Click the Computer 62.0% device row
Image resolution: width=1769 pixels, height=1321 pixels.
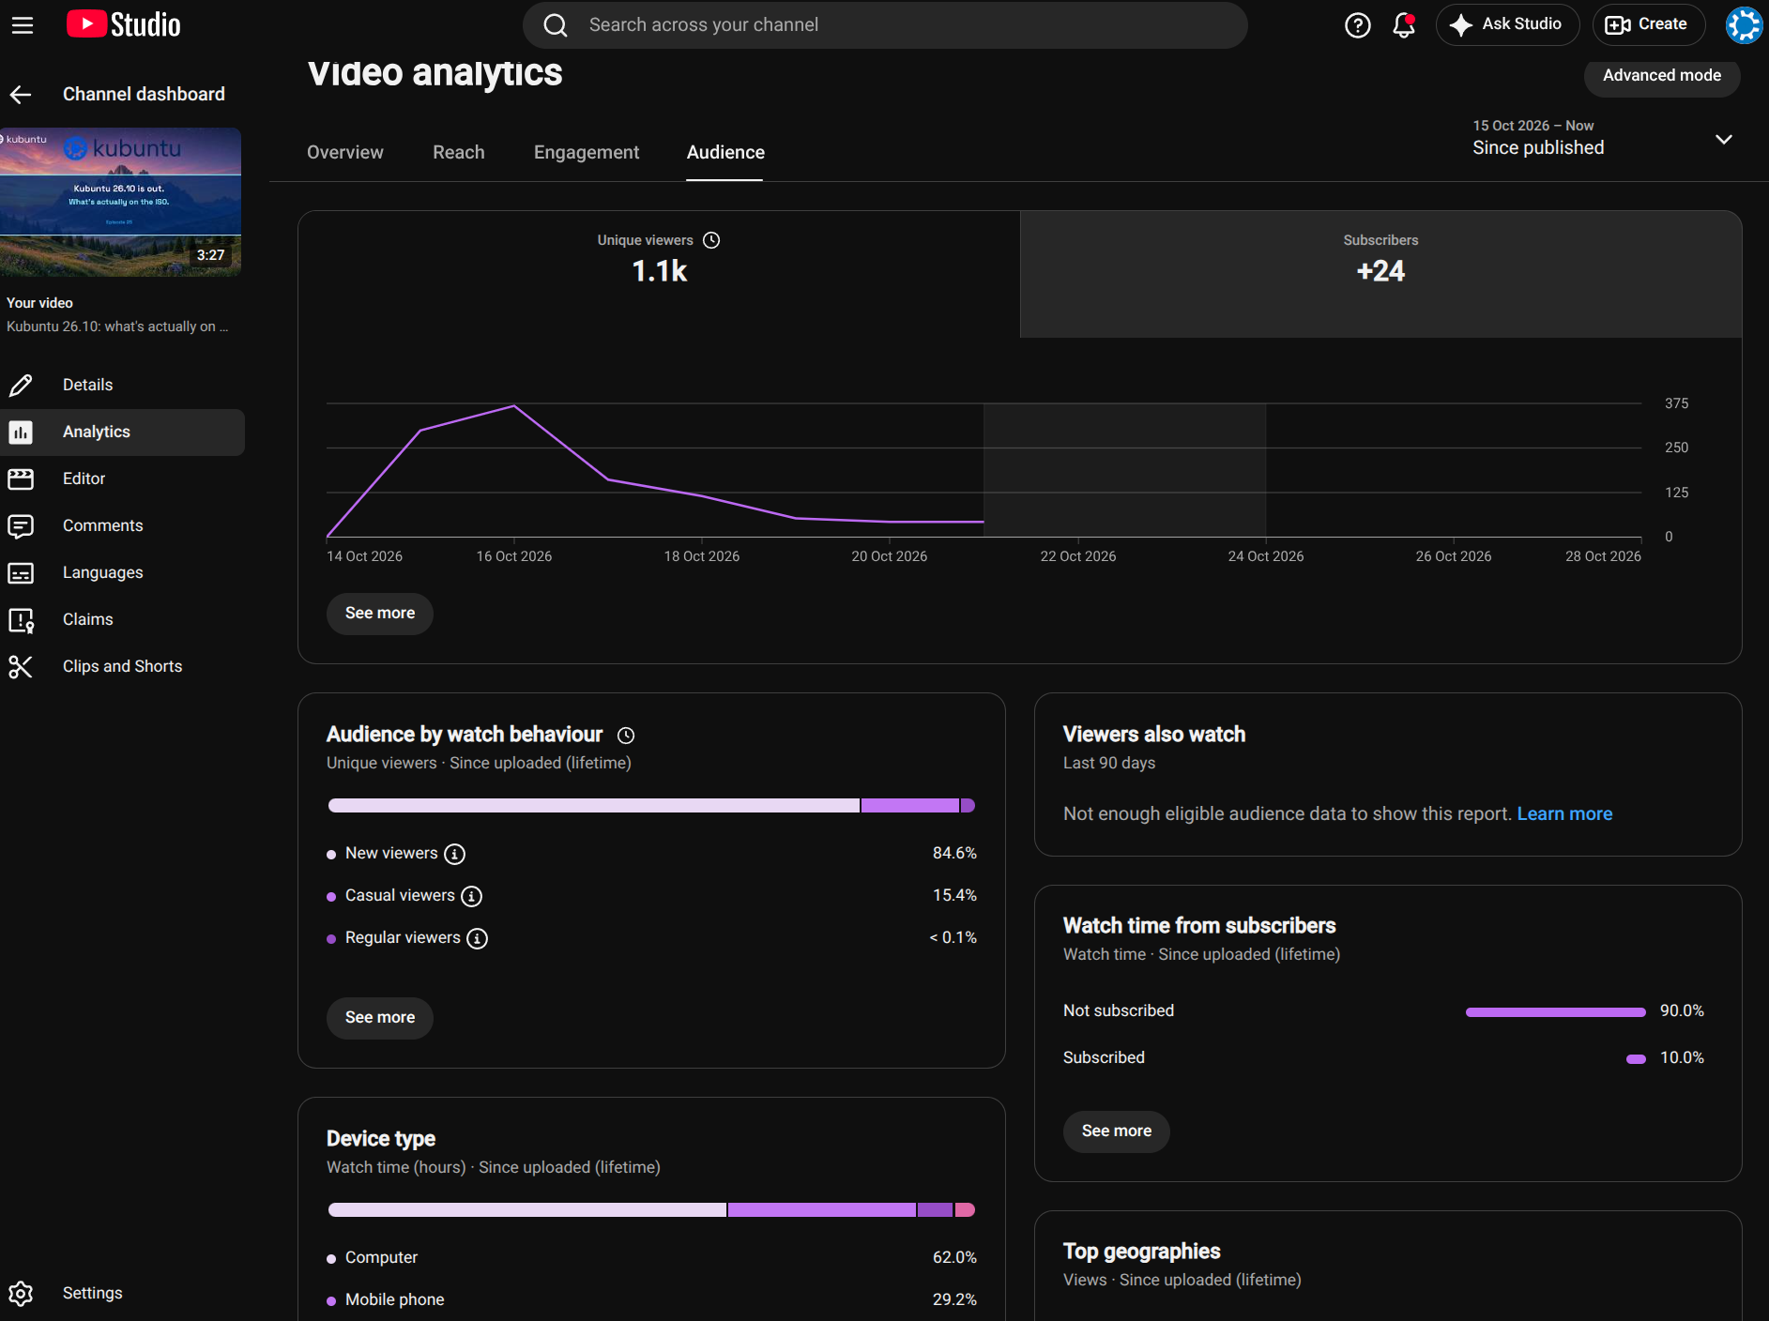[651, 1257]
